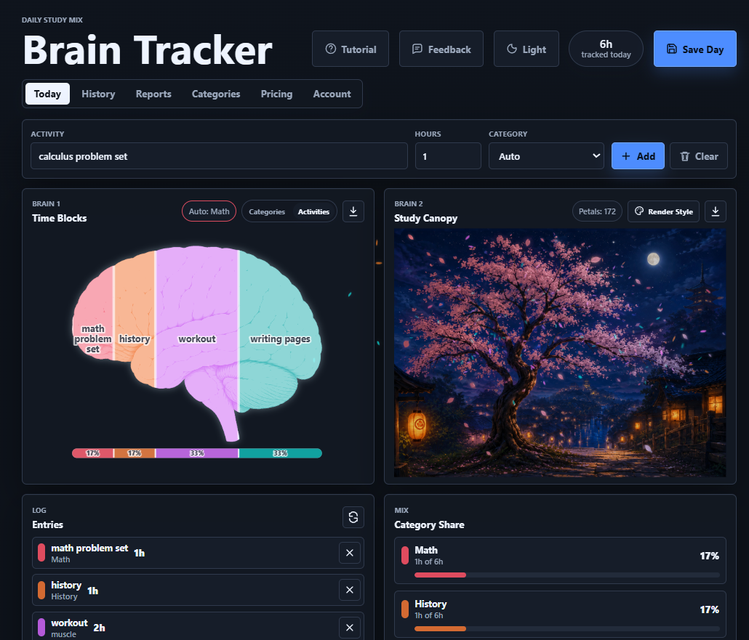Open the Render Style options
This screenshot has height=640, width=749.
pos(663,211)
